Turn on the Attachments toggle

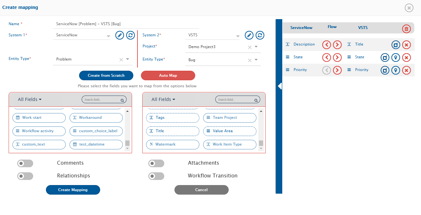[156, 163]
